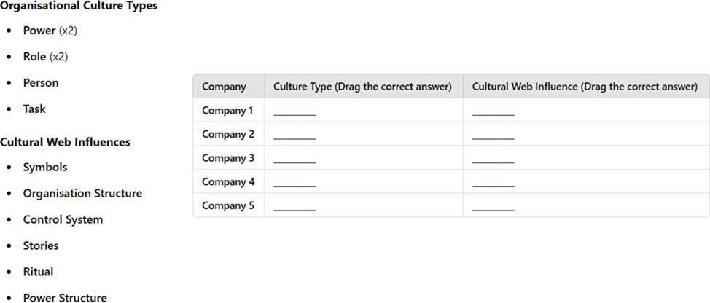Image resolution: width=710 pixels, height=303 pixels.
Task: Click Company 3 Culture Type blank
Action: (x=294, y=160)
